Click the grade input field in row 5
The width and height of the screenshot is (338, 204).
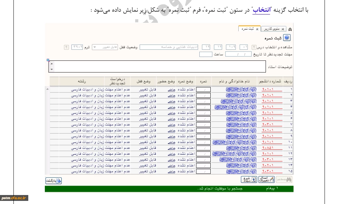pyautogui.click(x=203, y=113)
